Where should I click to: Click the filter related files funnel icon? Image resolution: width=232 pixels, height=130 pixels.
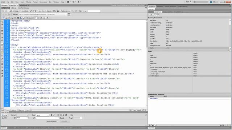coord(146,8)
